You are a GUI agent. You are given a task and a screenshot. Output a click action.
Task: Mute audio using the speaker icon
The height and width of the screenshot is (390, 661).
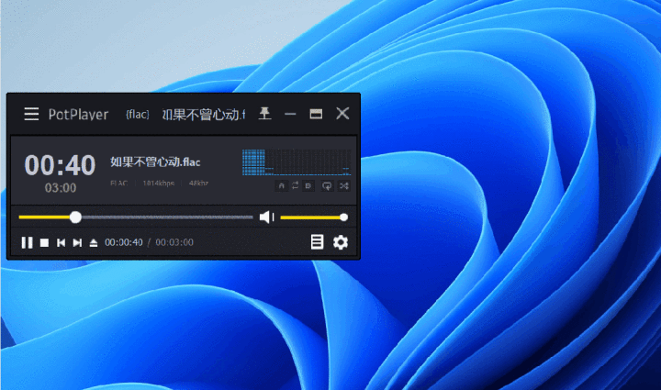[x=267, y=217]
